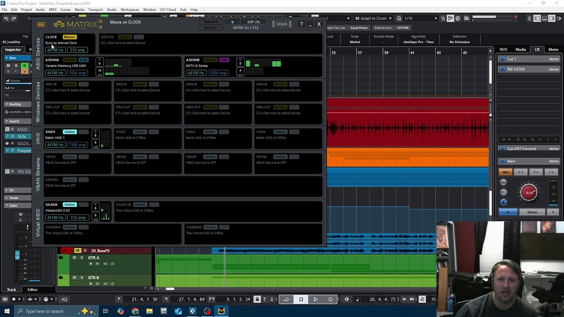Image resolution: width=564 pixels, height=317 pixels.
Task: Collapse the Bass track header in Inspector
Action: coord(18,58)
